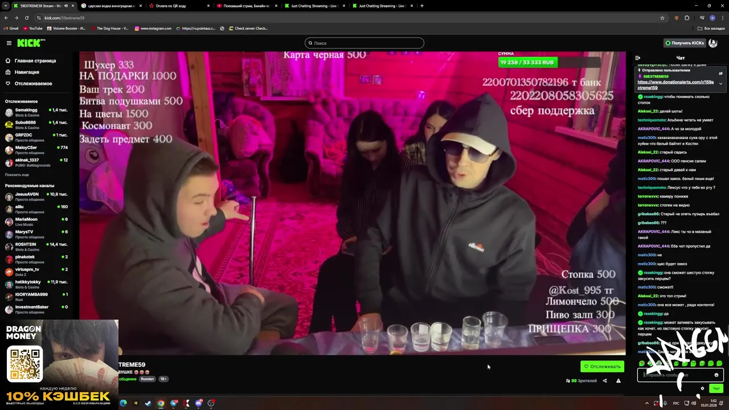Open the Gmail bookmark

tap(11, 28)
